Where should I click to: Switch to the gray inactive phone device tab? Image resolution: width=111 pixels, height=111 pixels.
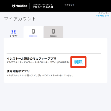pyautogui.click(x=53, y=32)
